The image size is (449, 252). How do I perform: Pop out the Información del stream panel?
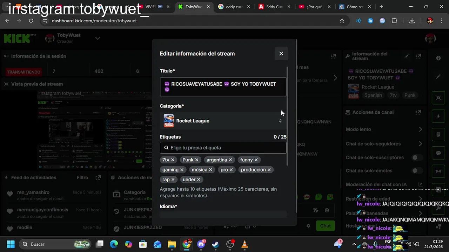418,56
